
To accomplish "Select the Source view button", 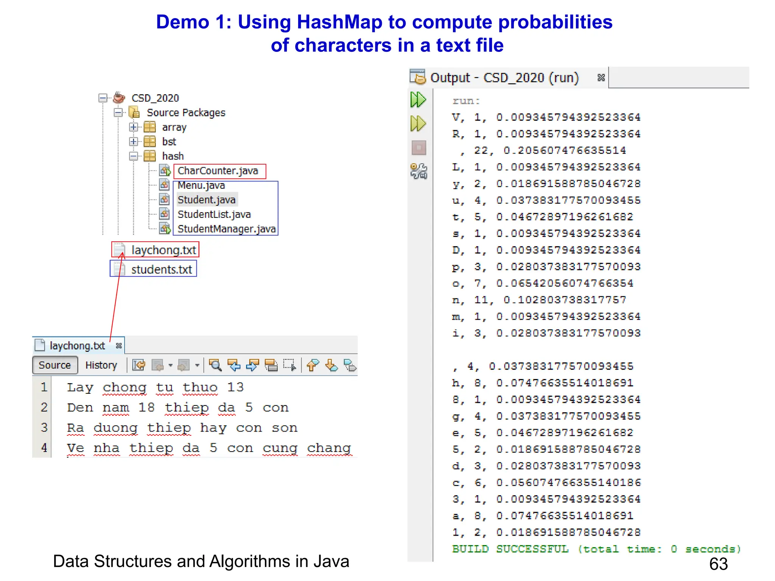I will click(x=55, y=365).
